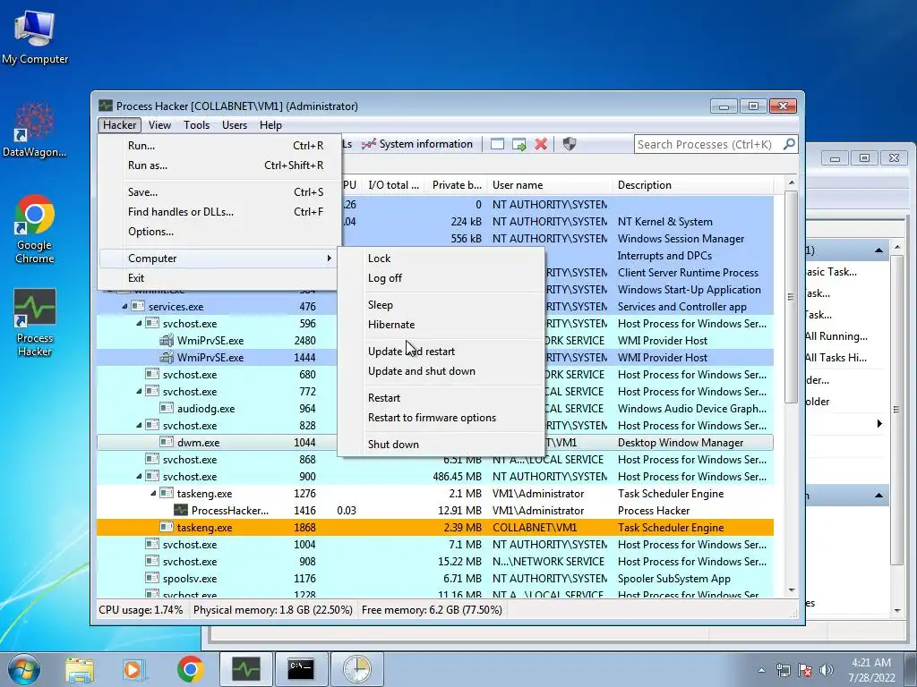The image size is (917, 687).
Task: Switch to command prompt taskbar button
Action: tap(301, 669)
